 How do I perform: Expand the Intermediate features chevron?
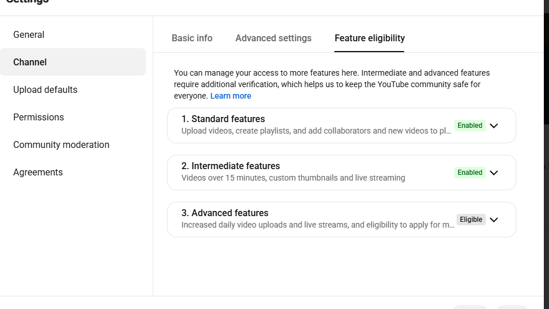(494, 173)
